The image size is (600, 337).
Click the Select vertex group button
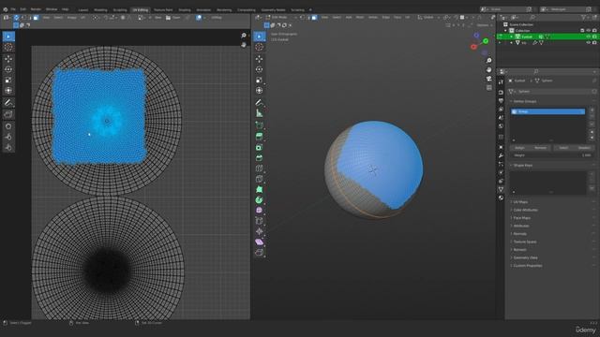point(563,148)
